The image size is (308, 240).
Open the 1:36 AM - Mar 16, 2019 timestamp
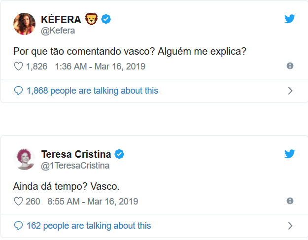pos(101,66)
